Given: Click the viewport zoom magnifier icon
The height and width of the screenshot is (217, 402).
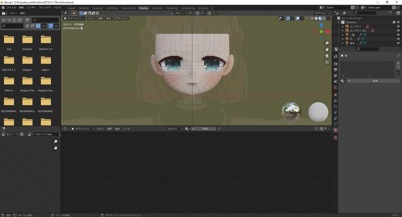Looking at the screenshot, I should tap(327, 43).
